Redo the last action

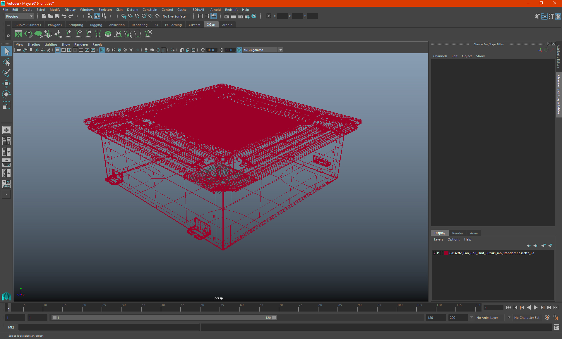coord(71,16)
